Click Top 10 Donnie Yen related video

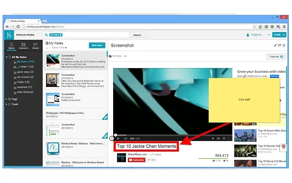[x=260, y=151]
